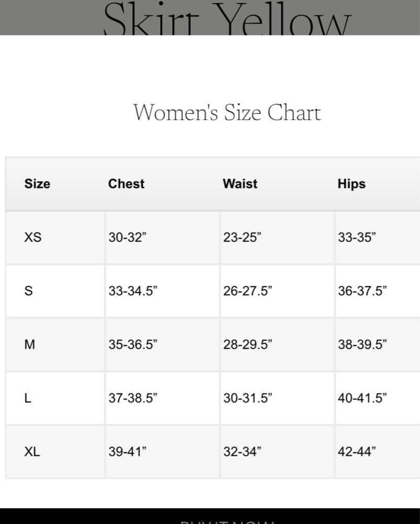Click the XL hips value 42-44”
Image resolution: width=420 pixels, height=524 pixels.
click(x=357, y=451)
